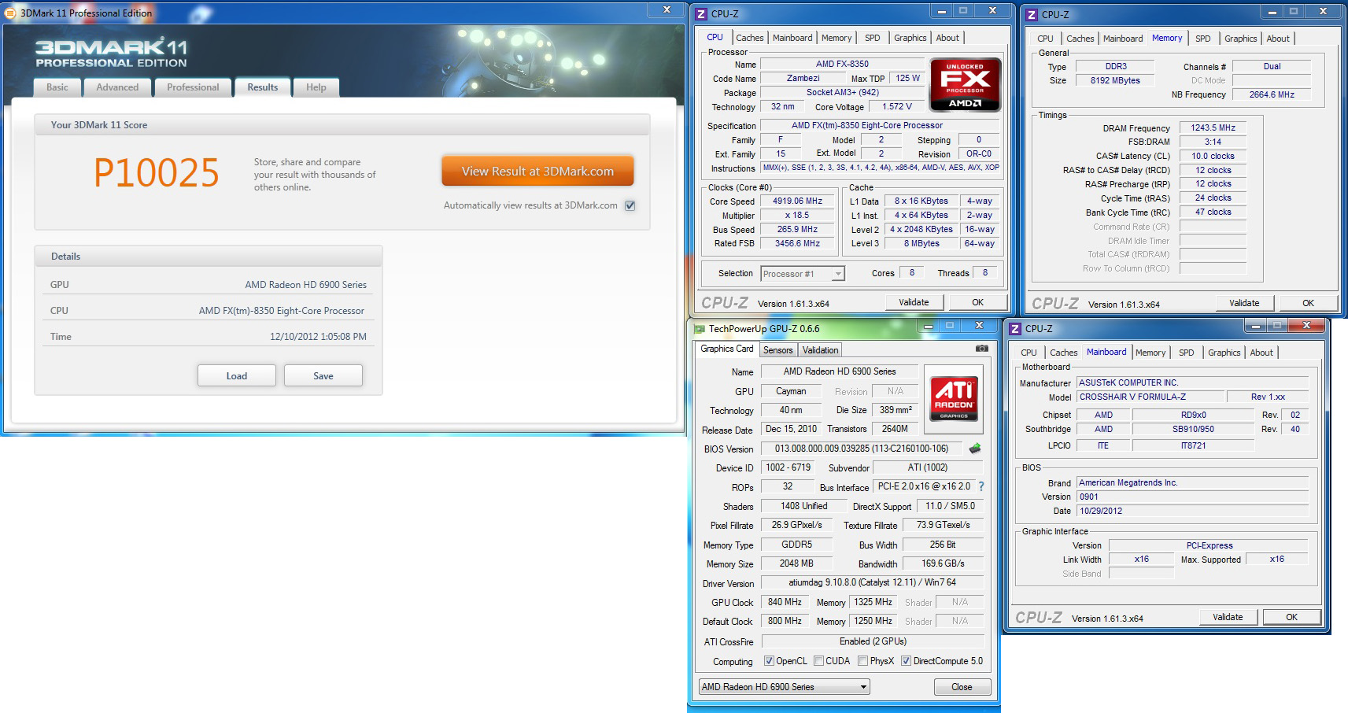The height and width of the screenshot is (713, 1348).
Task: Click the BIOS date 10/29/2012 in CPU-Z
Action: pos(1193,511)
